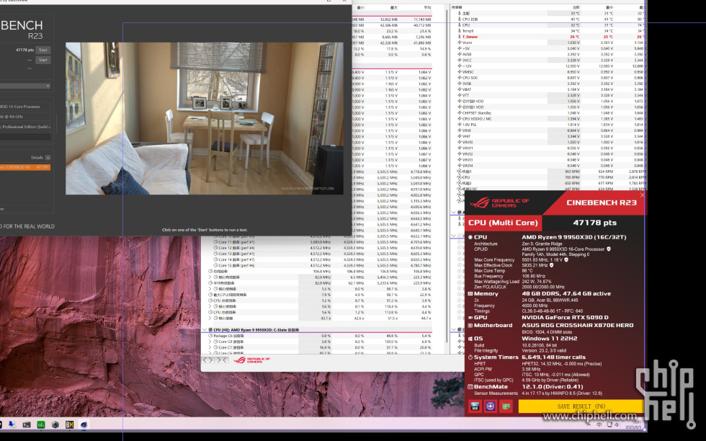
Task: Select the +12V row in sensor list
Action: tap(550, 66)
